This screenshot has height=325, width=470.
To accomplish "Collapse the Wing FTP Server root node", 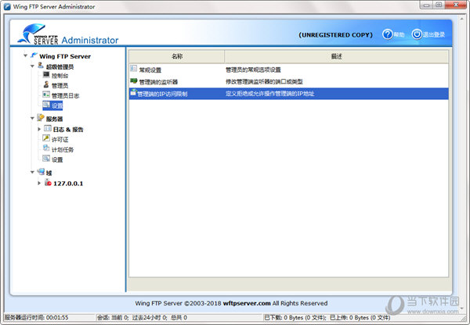I will (26, 55).
